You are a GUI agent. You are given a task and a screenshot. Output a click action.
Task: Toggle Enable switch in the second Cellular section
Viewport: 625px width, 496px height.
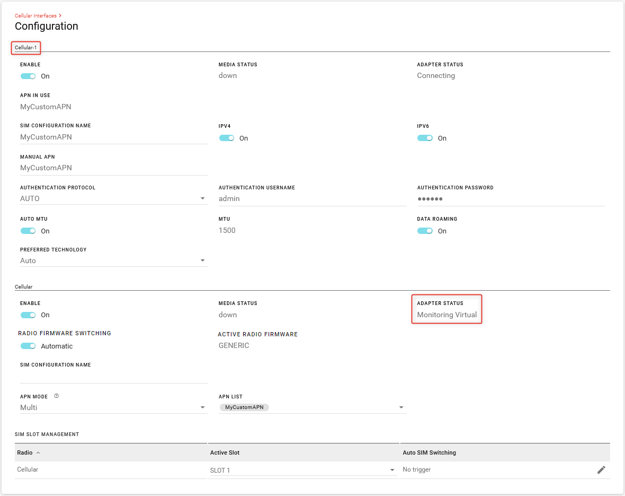click(x=28, y=315)
